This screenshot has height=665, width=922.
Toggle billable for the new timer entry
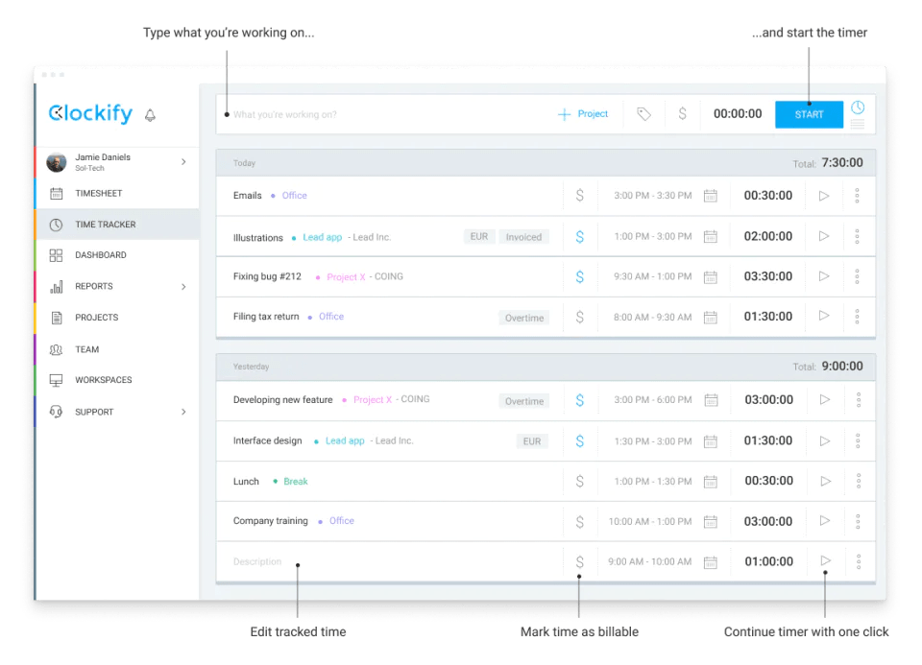[579, 561]
